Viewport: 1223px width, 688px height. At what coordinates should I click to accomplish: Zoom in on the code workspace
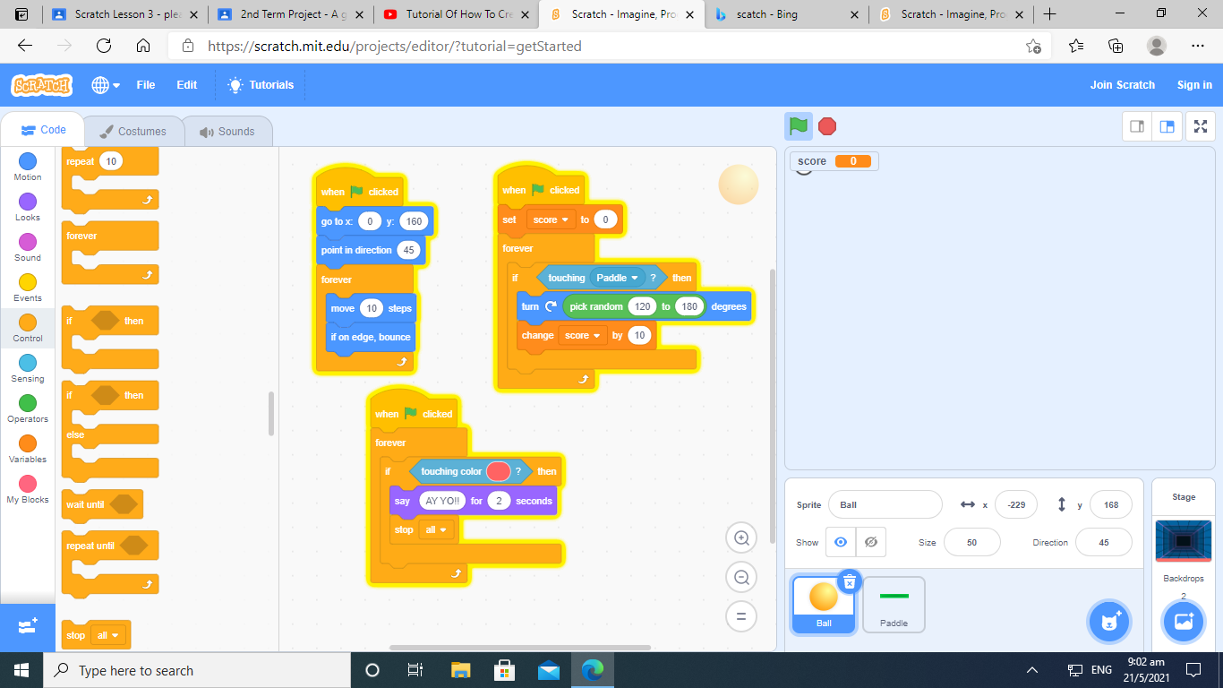741,538
